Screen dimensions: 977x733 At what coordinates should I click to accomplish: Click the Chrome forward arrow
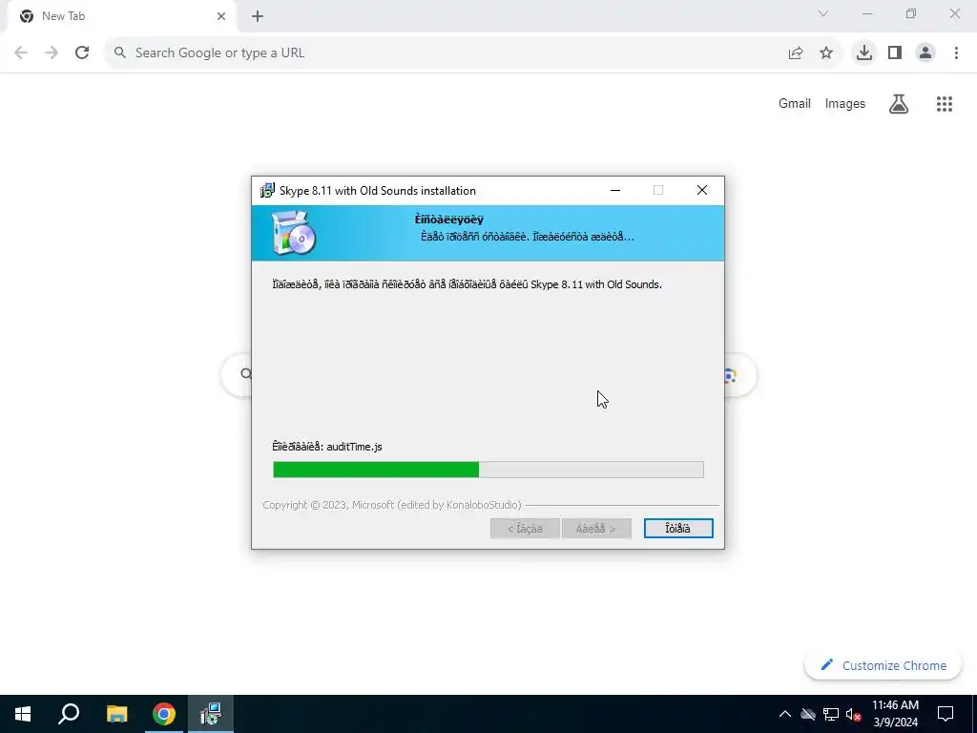pos(52,53)
